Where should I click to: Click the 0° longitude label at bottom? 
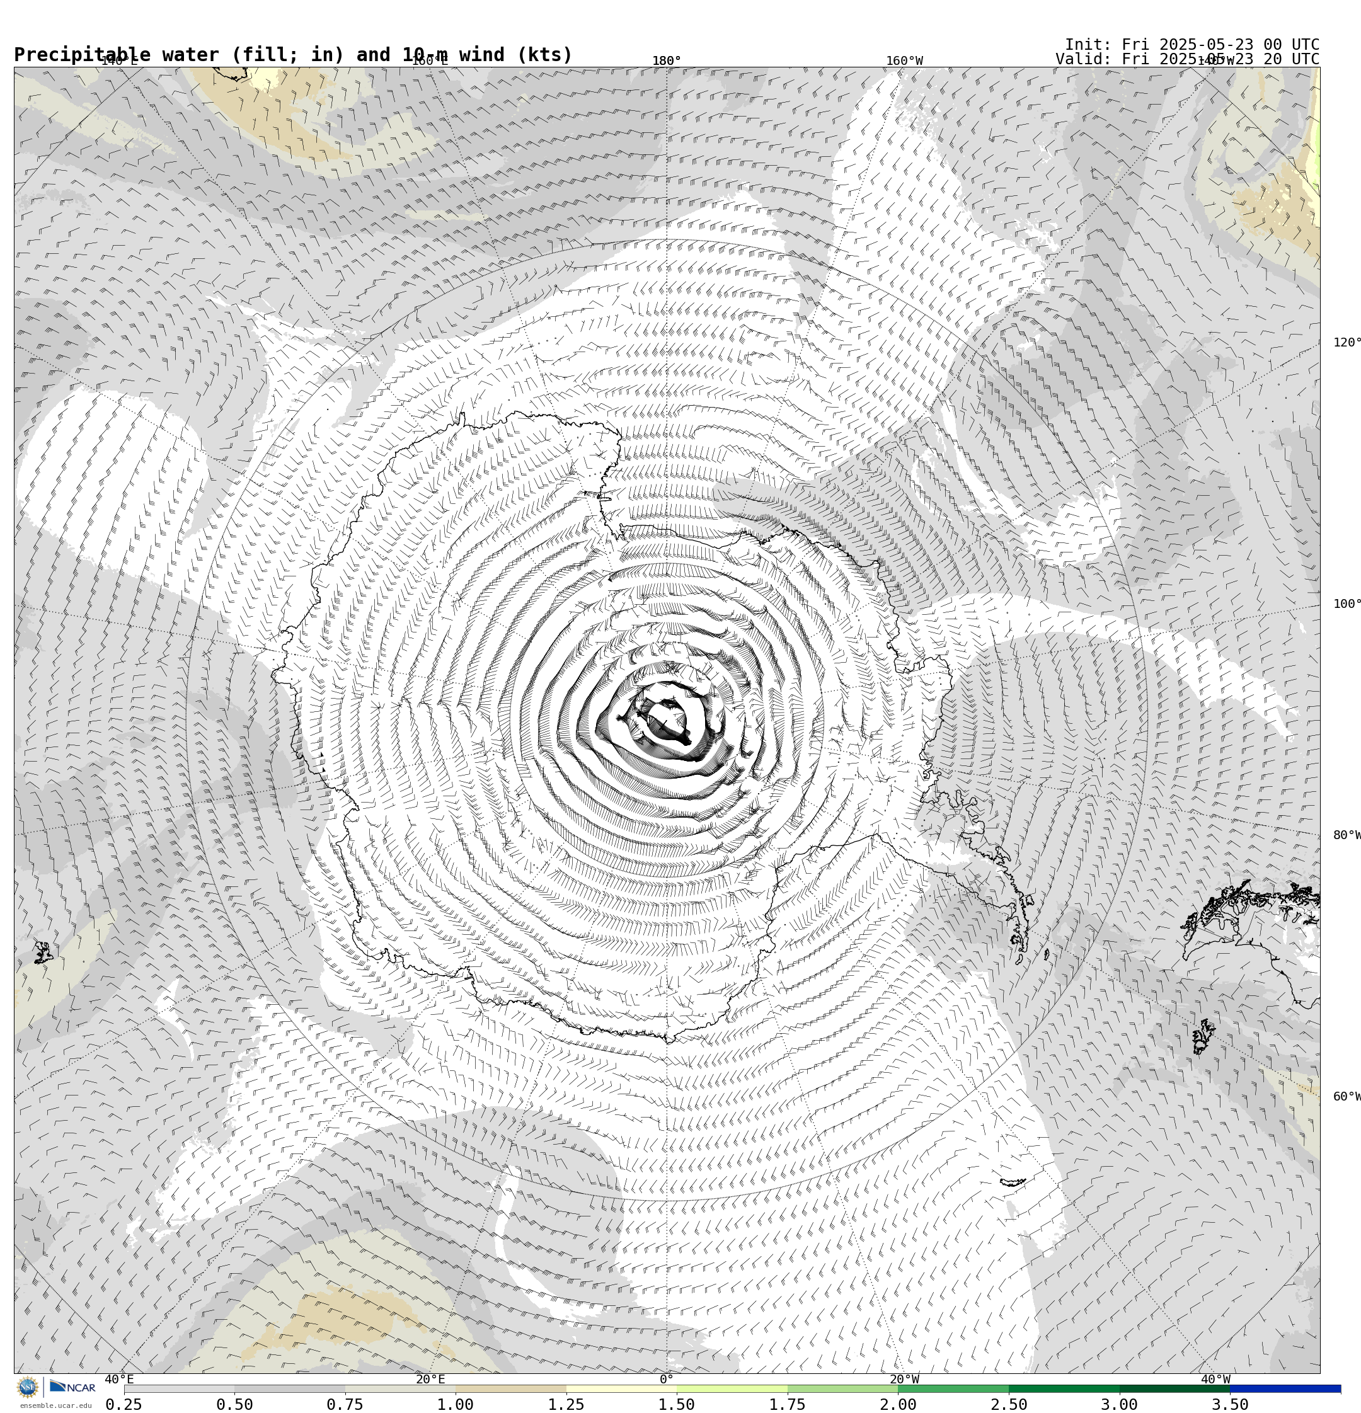(667, 1379)
